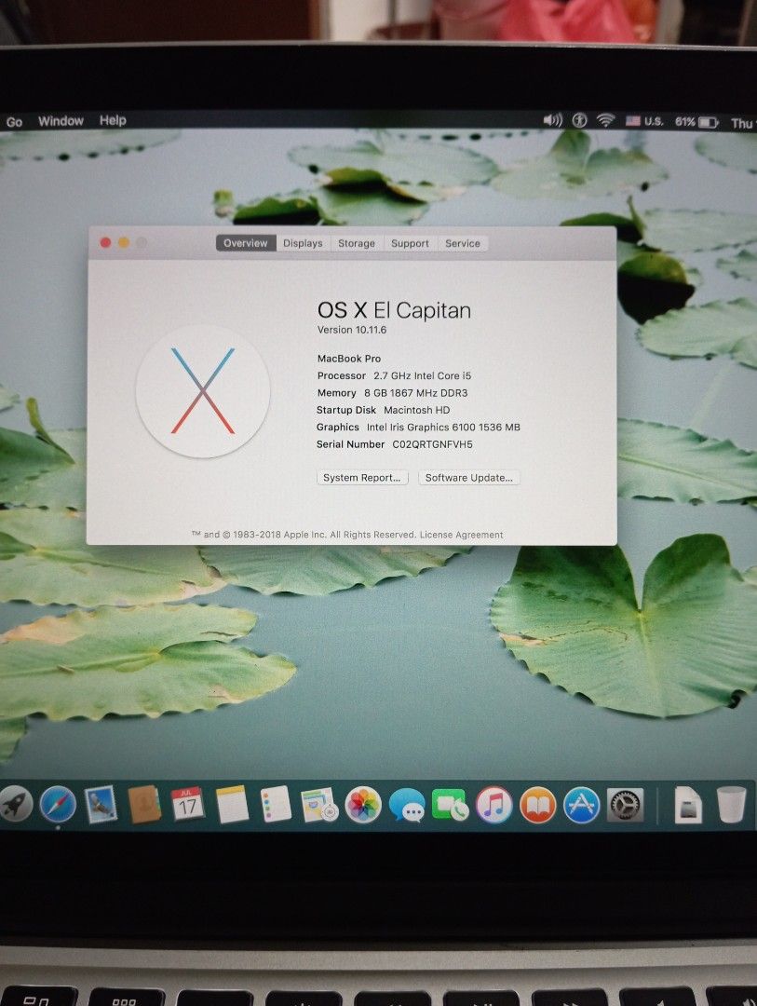Click the System Report button

click(x=362, y=477)
